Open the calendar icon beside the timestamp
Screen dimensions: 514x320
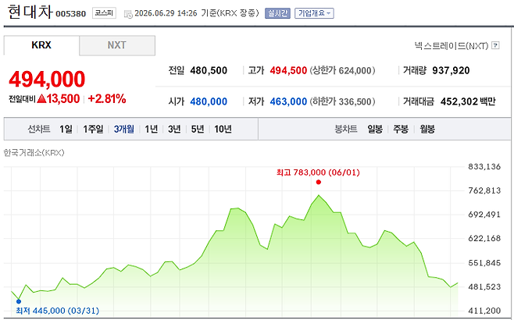(128, 14)
